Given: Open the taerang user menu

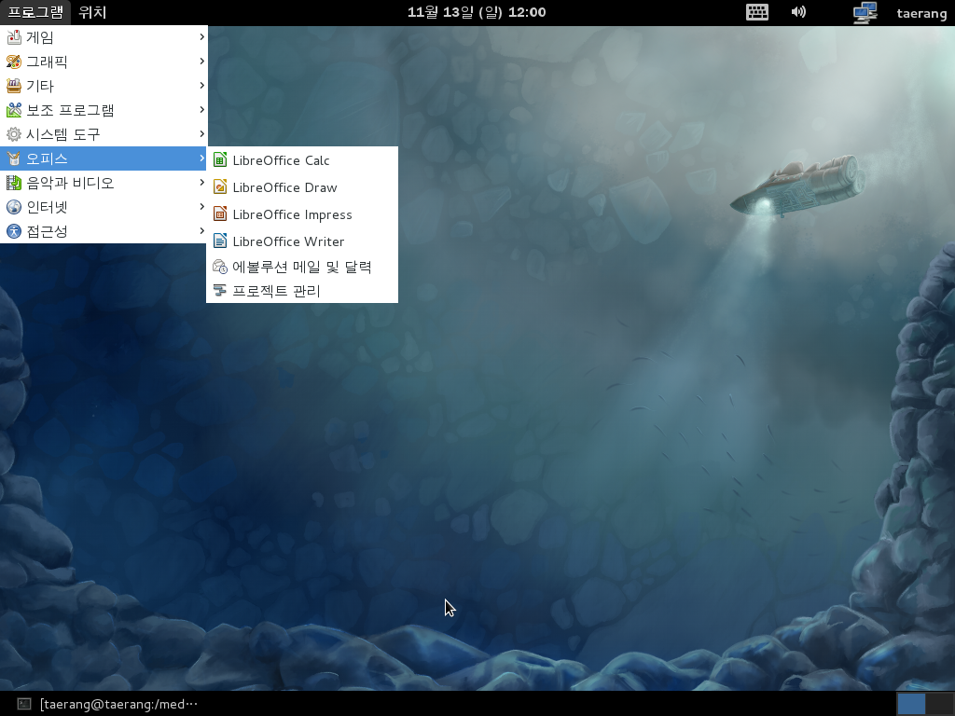Looking at the screenshot, I should (921, 13).
